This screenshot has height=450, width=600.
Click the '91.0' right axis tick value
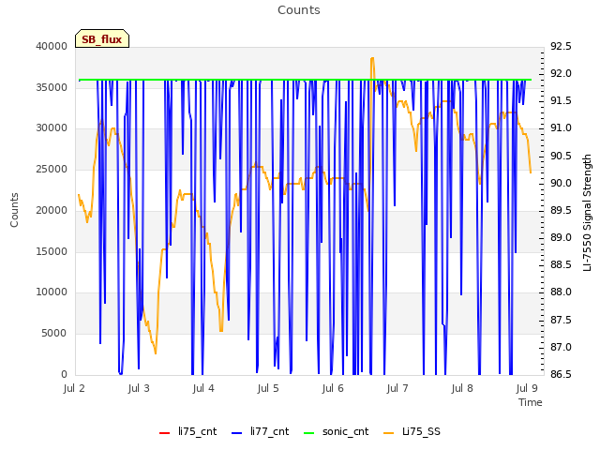coord(561,127)
